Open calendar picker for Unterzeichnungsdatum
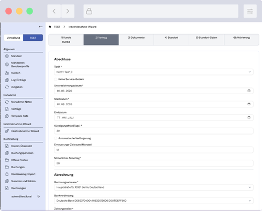This screenshot has width=262, height=211. pyautogui.click(x=249, y=91)
